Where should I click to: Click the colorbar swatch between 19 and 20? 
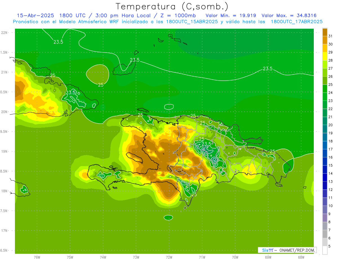click(x=325, y=129)
